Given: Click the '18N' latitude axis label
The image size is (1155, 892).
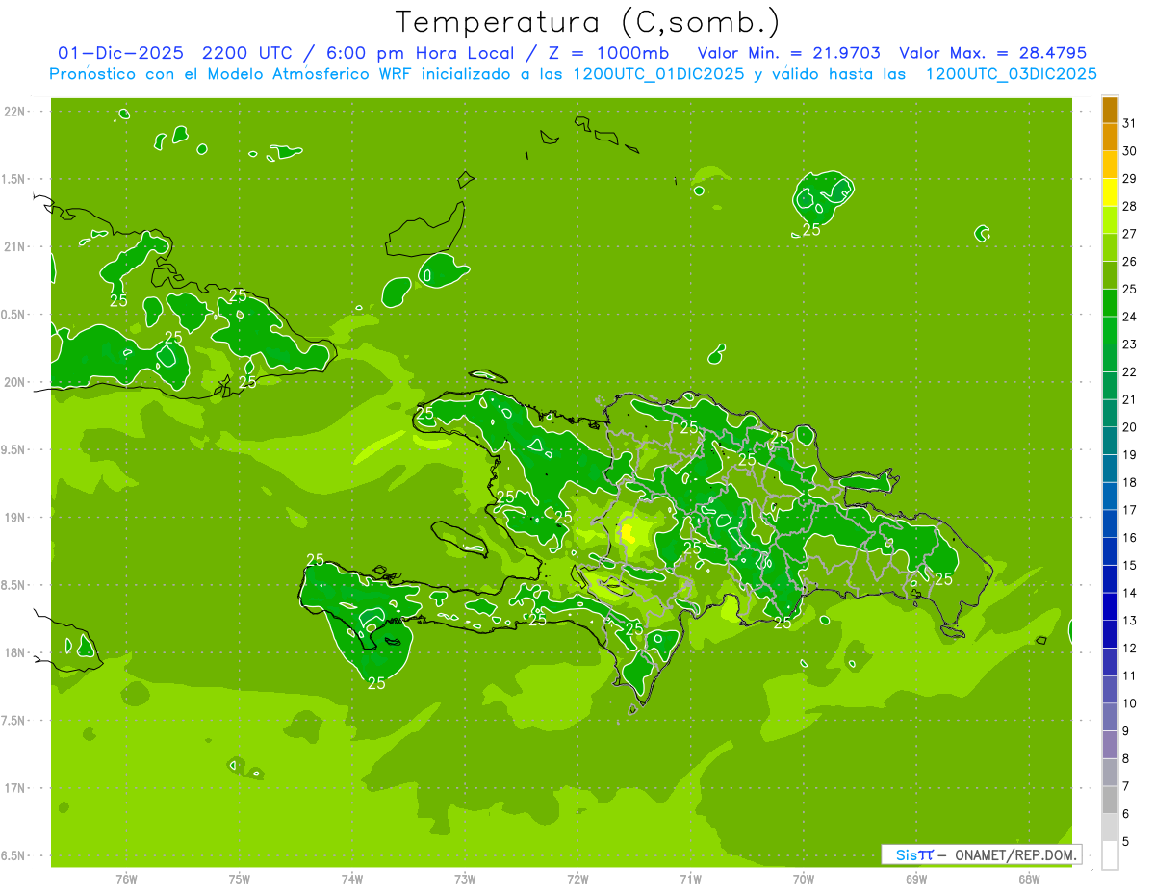Looking at the screenshot, I should point(16,652).
